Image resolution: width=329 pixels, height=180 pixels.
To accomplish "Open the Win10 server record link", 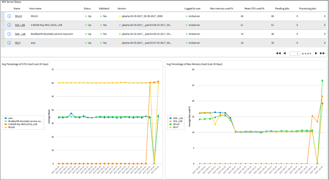I will click(x=18, y=16).
